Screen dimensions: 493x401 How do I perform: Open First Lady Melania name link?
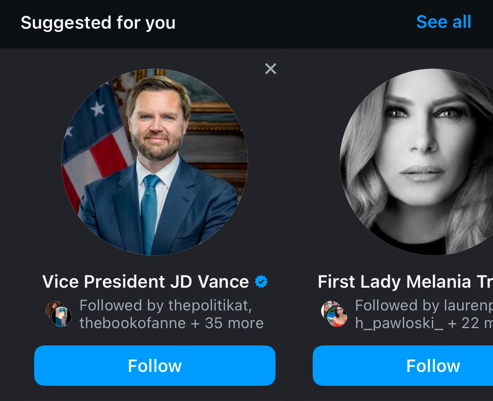405,281
